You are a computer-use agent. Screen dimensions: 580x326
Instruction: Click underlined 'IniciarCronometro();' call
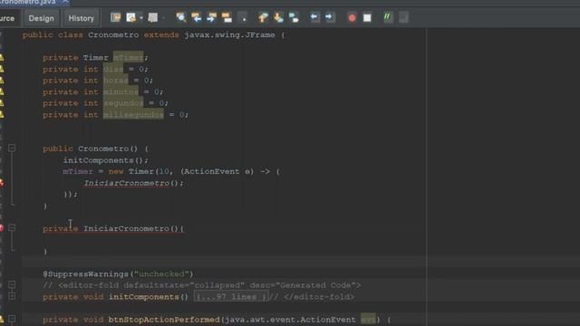click(x=133, y=183)
